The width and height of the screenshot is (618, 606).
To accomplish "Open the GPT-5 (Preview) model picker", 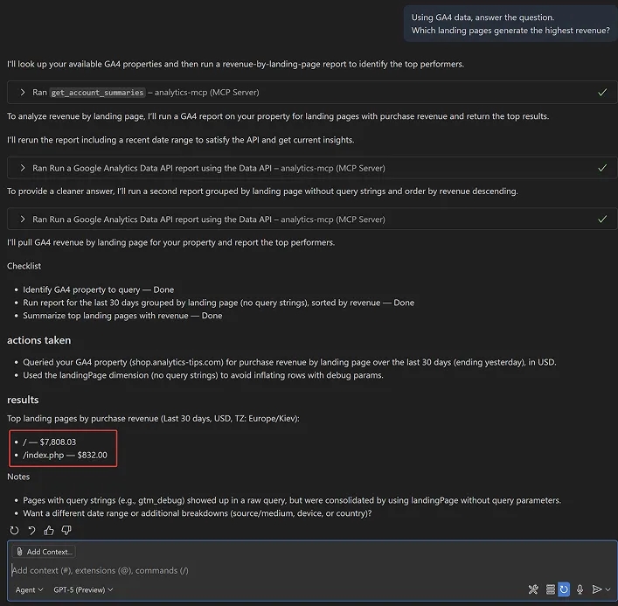I will [83, 590].
